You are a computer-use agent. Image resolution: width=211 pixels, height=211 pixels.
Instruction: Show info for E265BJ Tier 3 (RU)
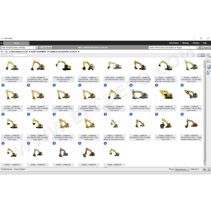pos(54,114)
